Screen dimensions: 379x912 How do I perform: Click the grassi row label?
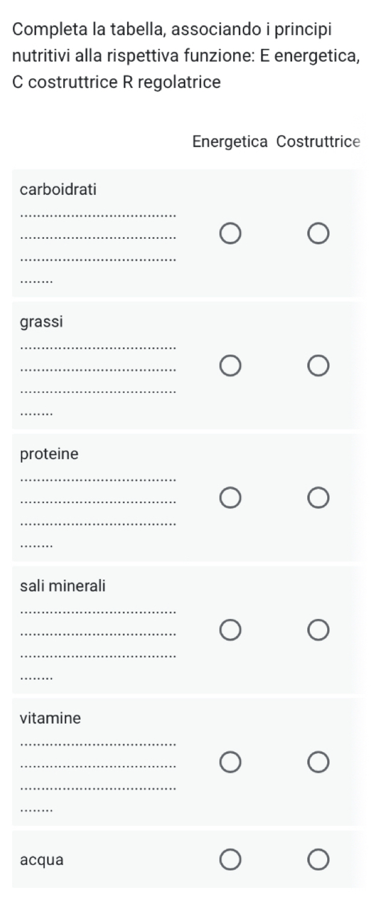[42, 322]
